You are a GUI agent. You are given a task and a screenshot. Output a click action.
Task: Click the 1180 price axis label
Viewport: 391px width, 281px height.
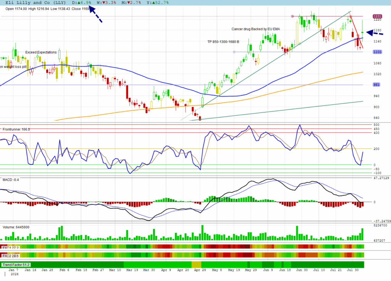coord(377,31)
